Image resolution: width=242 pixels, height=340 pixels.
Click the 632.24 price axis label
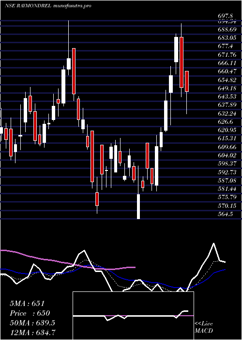click(x=227, y=113)
